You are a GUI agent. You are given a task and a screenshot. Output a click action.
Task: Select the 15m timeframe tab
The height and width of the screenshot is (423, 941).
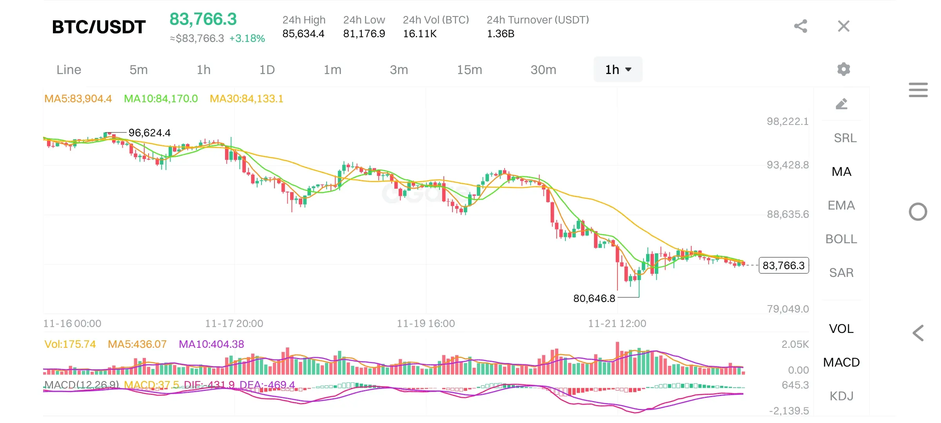click(x=469, y=70)
